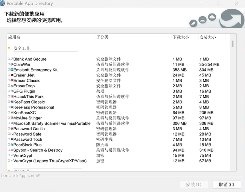Select the Emsisoft Emergency Kit checkbox
This screenshot has width=245, height=192.
[9, 69]
